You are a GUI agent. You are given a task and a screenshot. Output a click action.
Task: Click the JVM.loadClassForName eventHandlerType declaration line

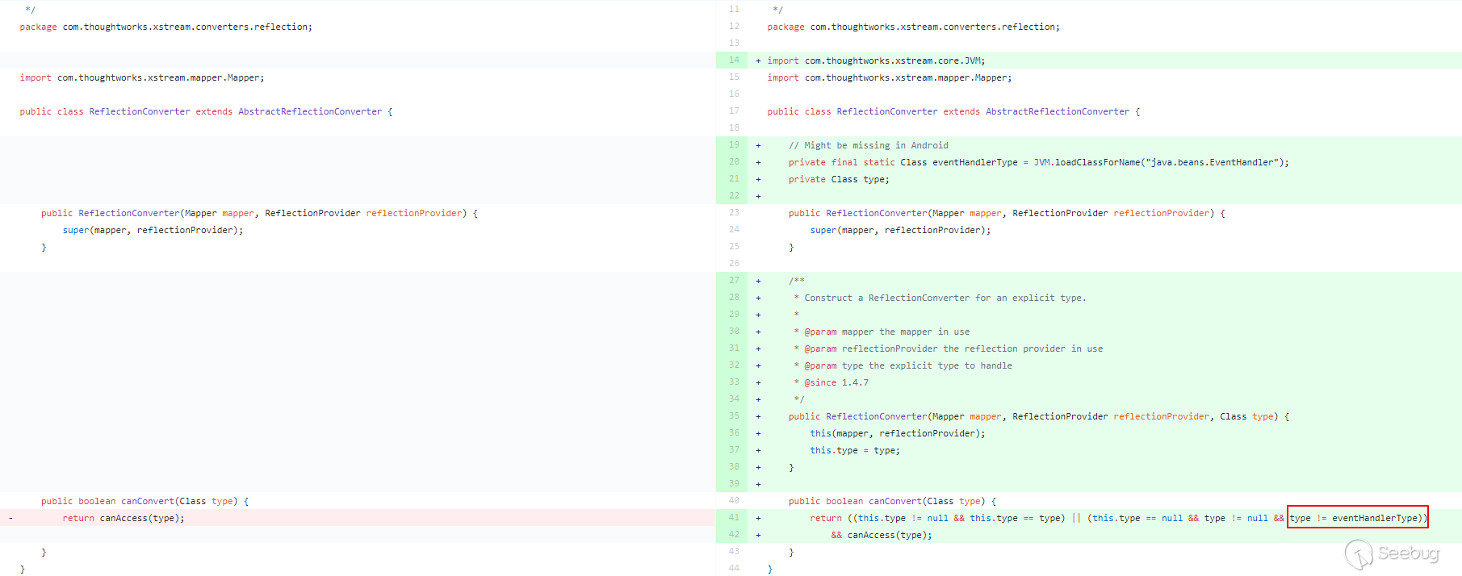[1038, 162]
